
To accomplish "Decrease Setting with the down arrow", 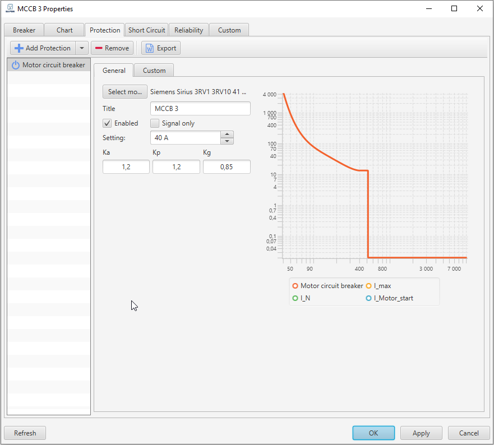I will tap(227, 141).
